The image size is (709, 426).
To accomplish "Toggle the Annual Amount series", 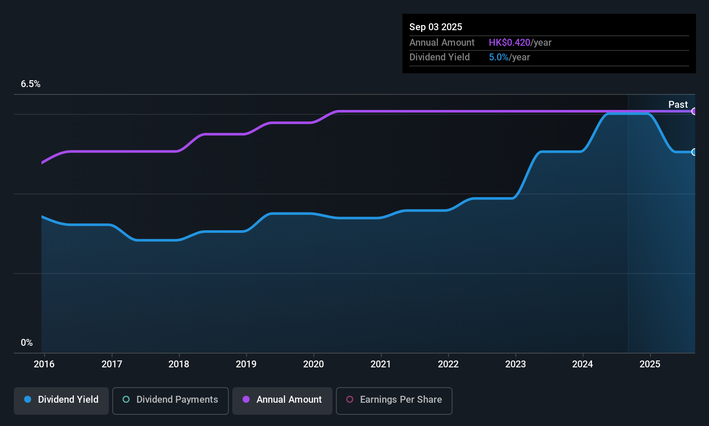I will pos(282,401).
